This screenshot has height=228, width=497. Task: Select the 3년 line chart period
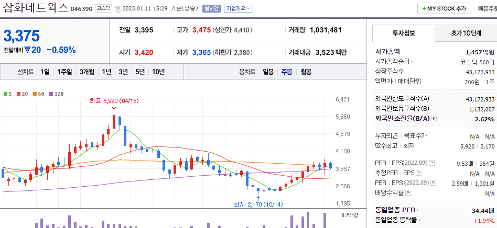pos(123,72)
